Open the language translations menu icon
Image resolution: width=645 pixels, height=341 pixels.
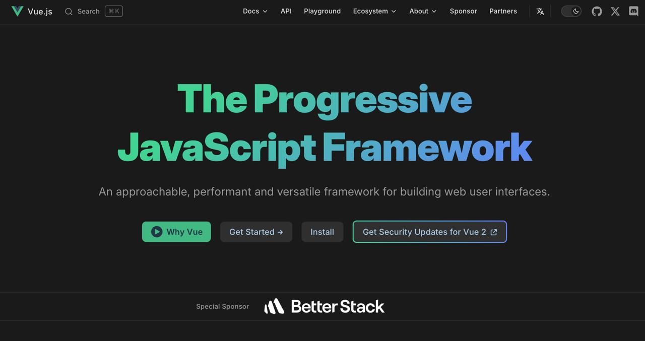(x=540, y=11)
